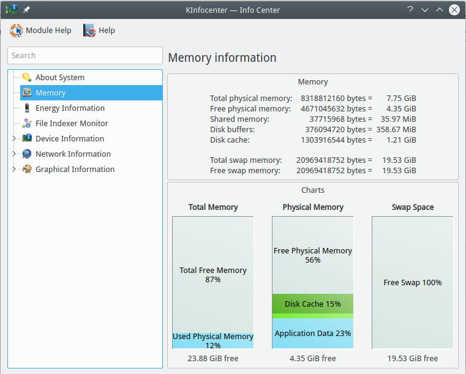Click the 1.21 GiB value
Screen dimensions: 466x374
401,140
